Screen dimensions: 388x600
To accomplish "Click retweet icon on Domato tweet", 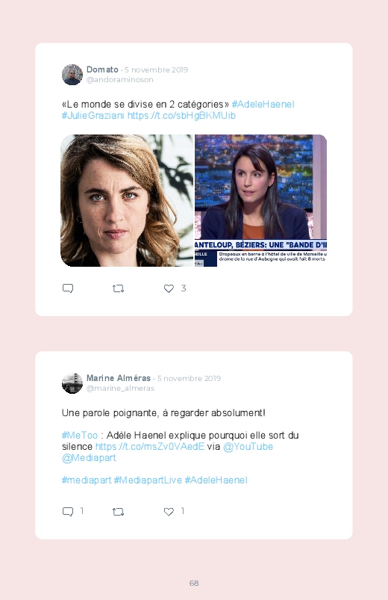I will tap(118, 288).
